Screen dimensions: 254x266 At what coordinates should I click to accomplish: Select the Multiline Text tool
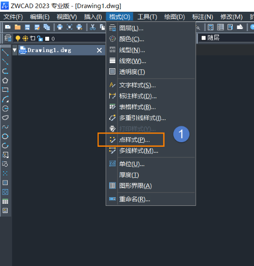pyautogui.click(x=5, y=210)
